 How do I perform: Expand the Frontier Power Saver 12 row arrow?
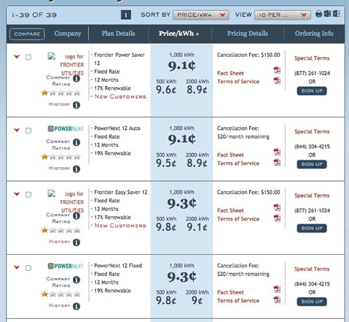click(17, 57)
